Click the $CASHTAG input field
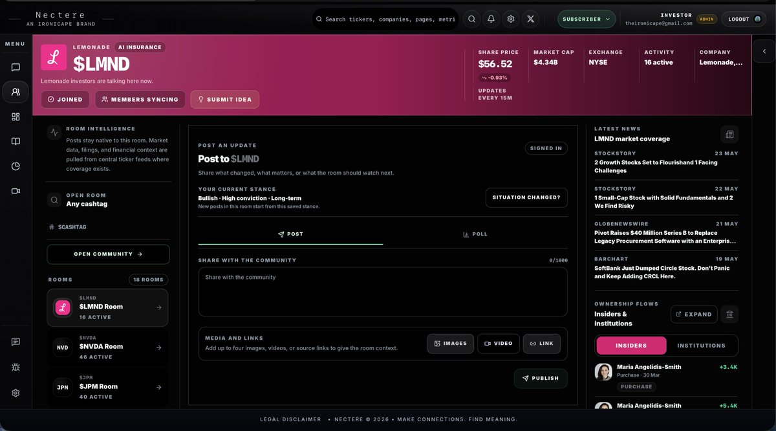The width and height of the screenshot is (776, 431). click(109, 227)
